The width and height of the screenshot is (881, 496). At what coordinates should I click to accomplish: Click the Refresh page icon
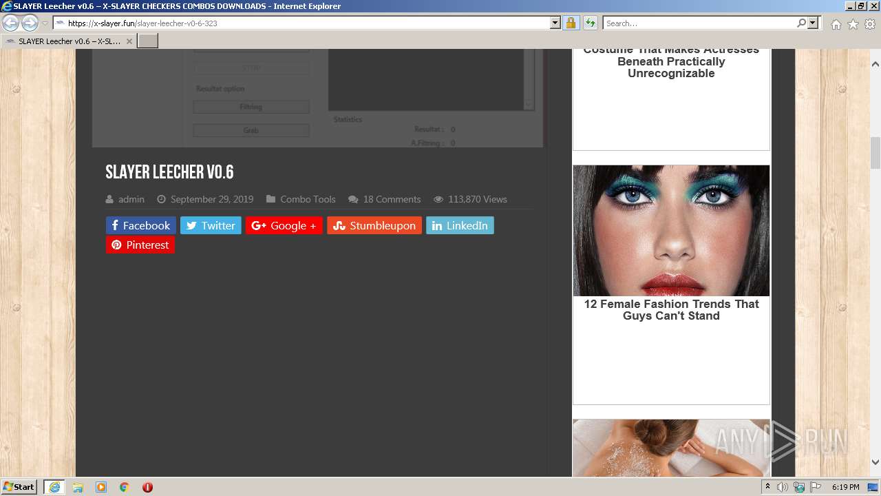click(590, 23)
